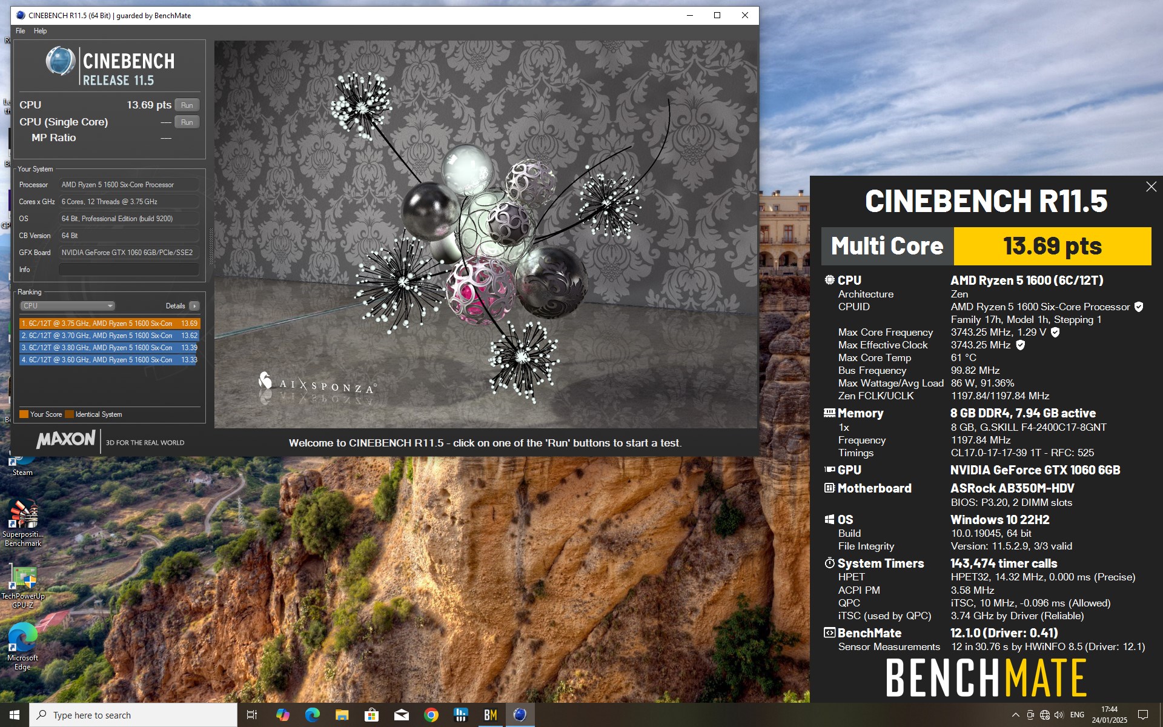The width and height of the screenshot is (1163, 727).
Task: Open the Mail app from the taskbar
Action: 402,715
